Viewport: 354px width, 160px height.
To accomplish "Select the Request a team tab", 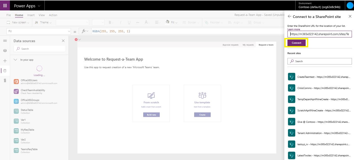I will (266, 45).
